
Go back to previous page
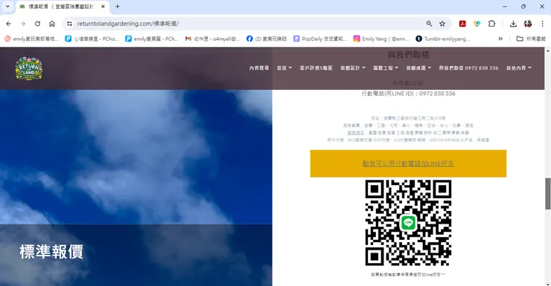[x=9, y=24]
